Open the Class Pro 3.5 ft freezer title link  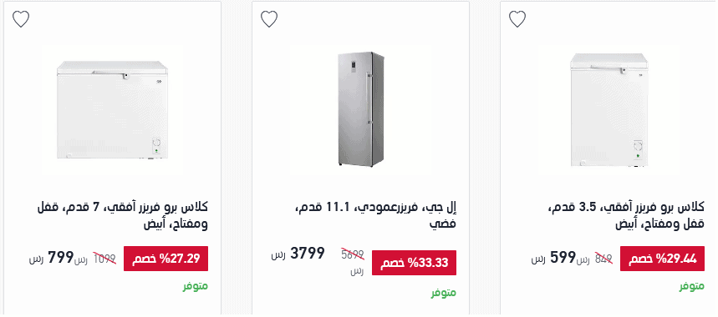coord(626,215)
